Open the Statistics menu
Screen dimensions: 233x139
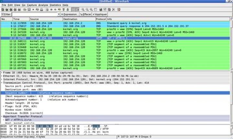tap(55, 5)
